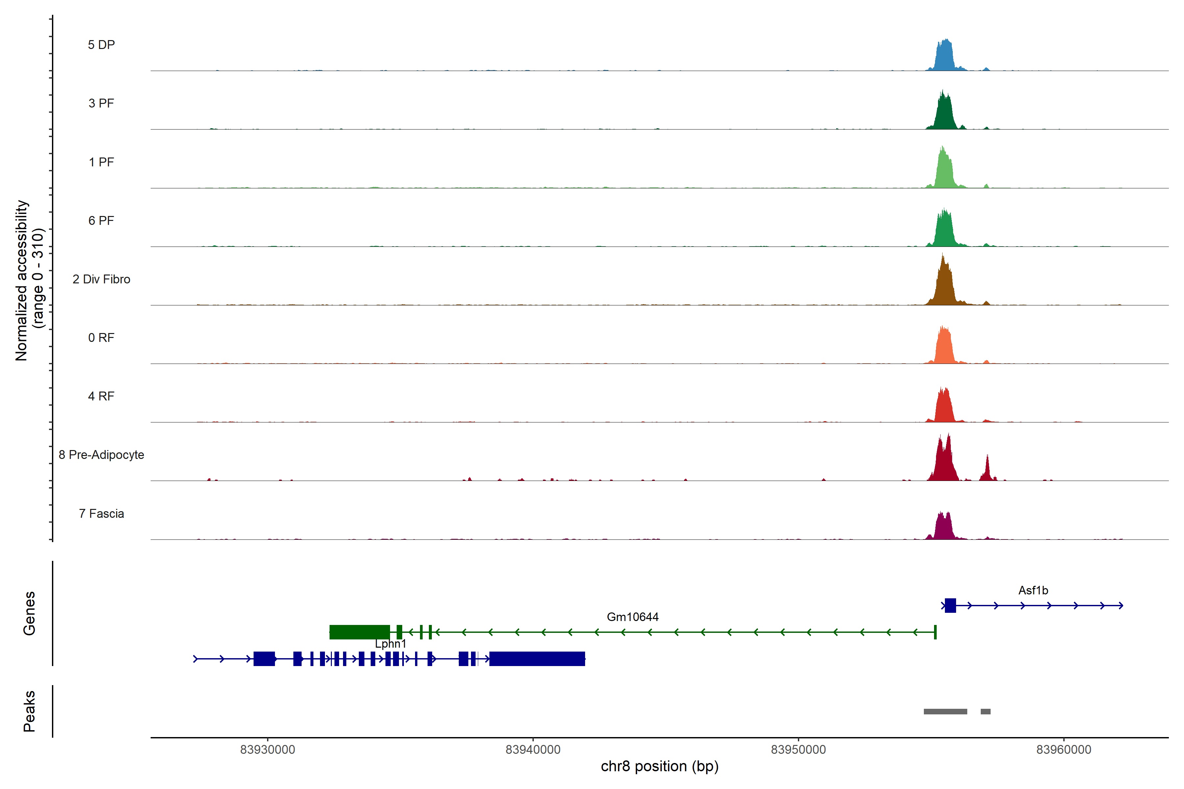Click the small gray peak bar
The image size is (1184, 789).
pyautogui.click(x=985, y=711)
